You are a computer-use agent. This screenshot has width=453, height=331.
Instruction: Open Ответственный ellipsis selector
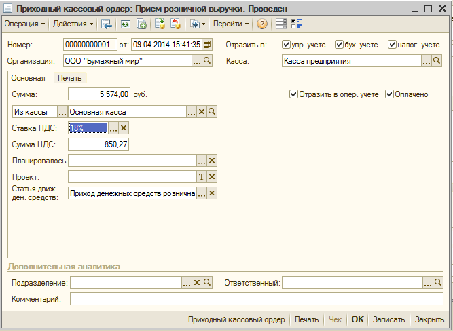(x=428, y=283)
